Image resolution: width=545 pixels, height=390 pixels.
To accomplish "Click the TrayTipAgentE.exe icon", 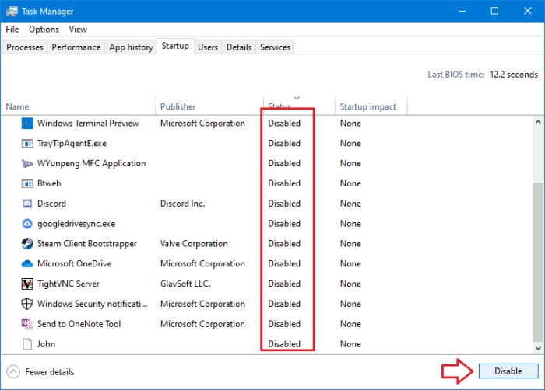I will [27, 143].
